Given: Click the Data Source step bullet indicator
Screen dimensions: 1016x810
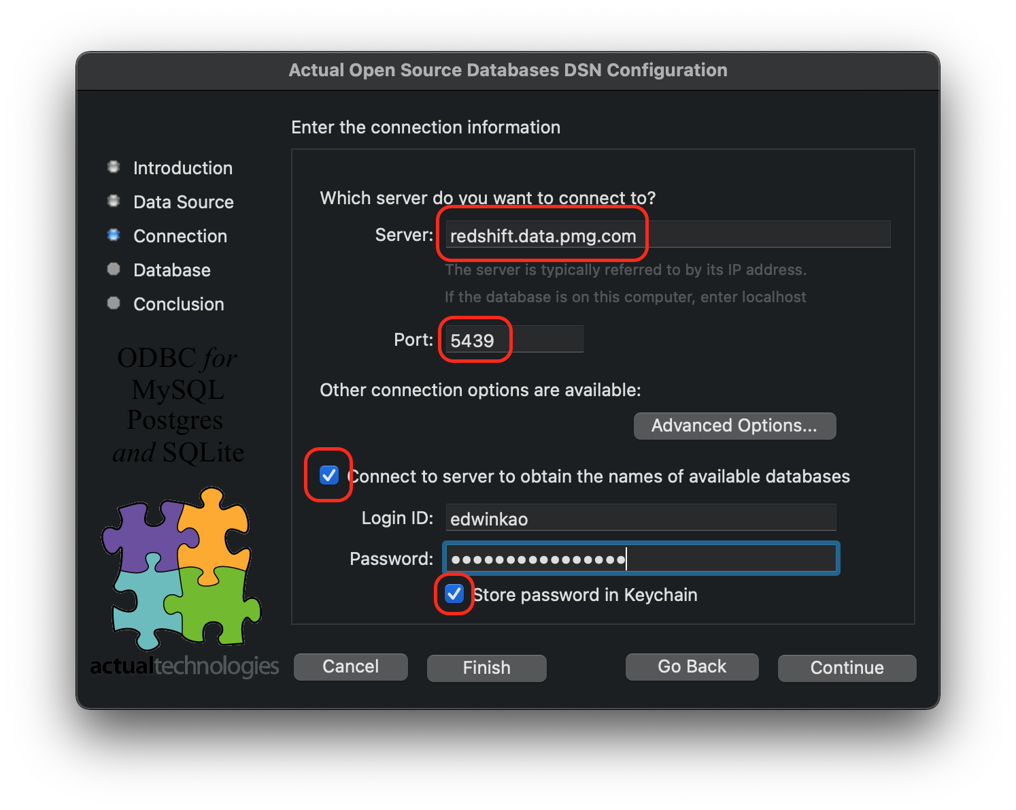Looking at the screenshot, I should 114,201.
